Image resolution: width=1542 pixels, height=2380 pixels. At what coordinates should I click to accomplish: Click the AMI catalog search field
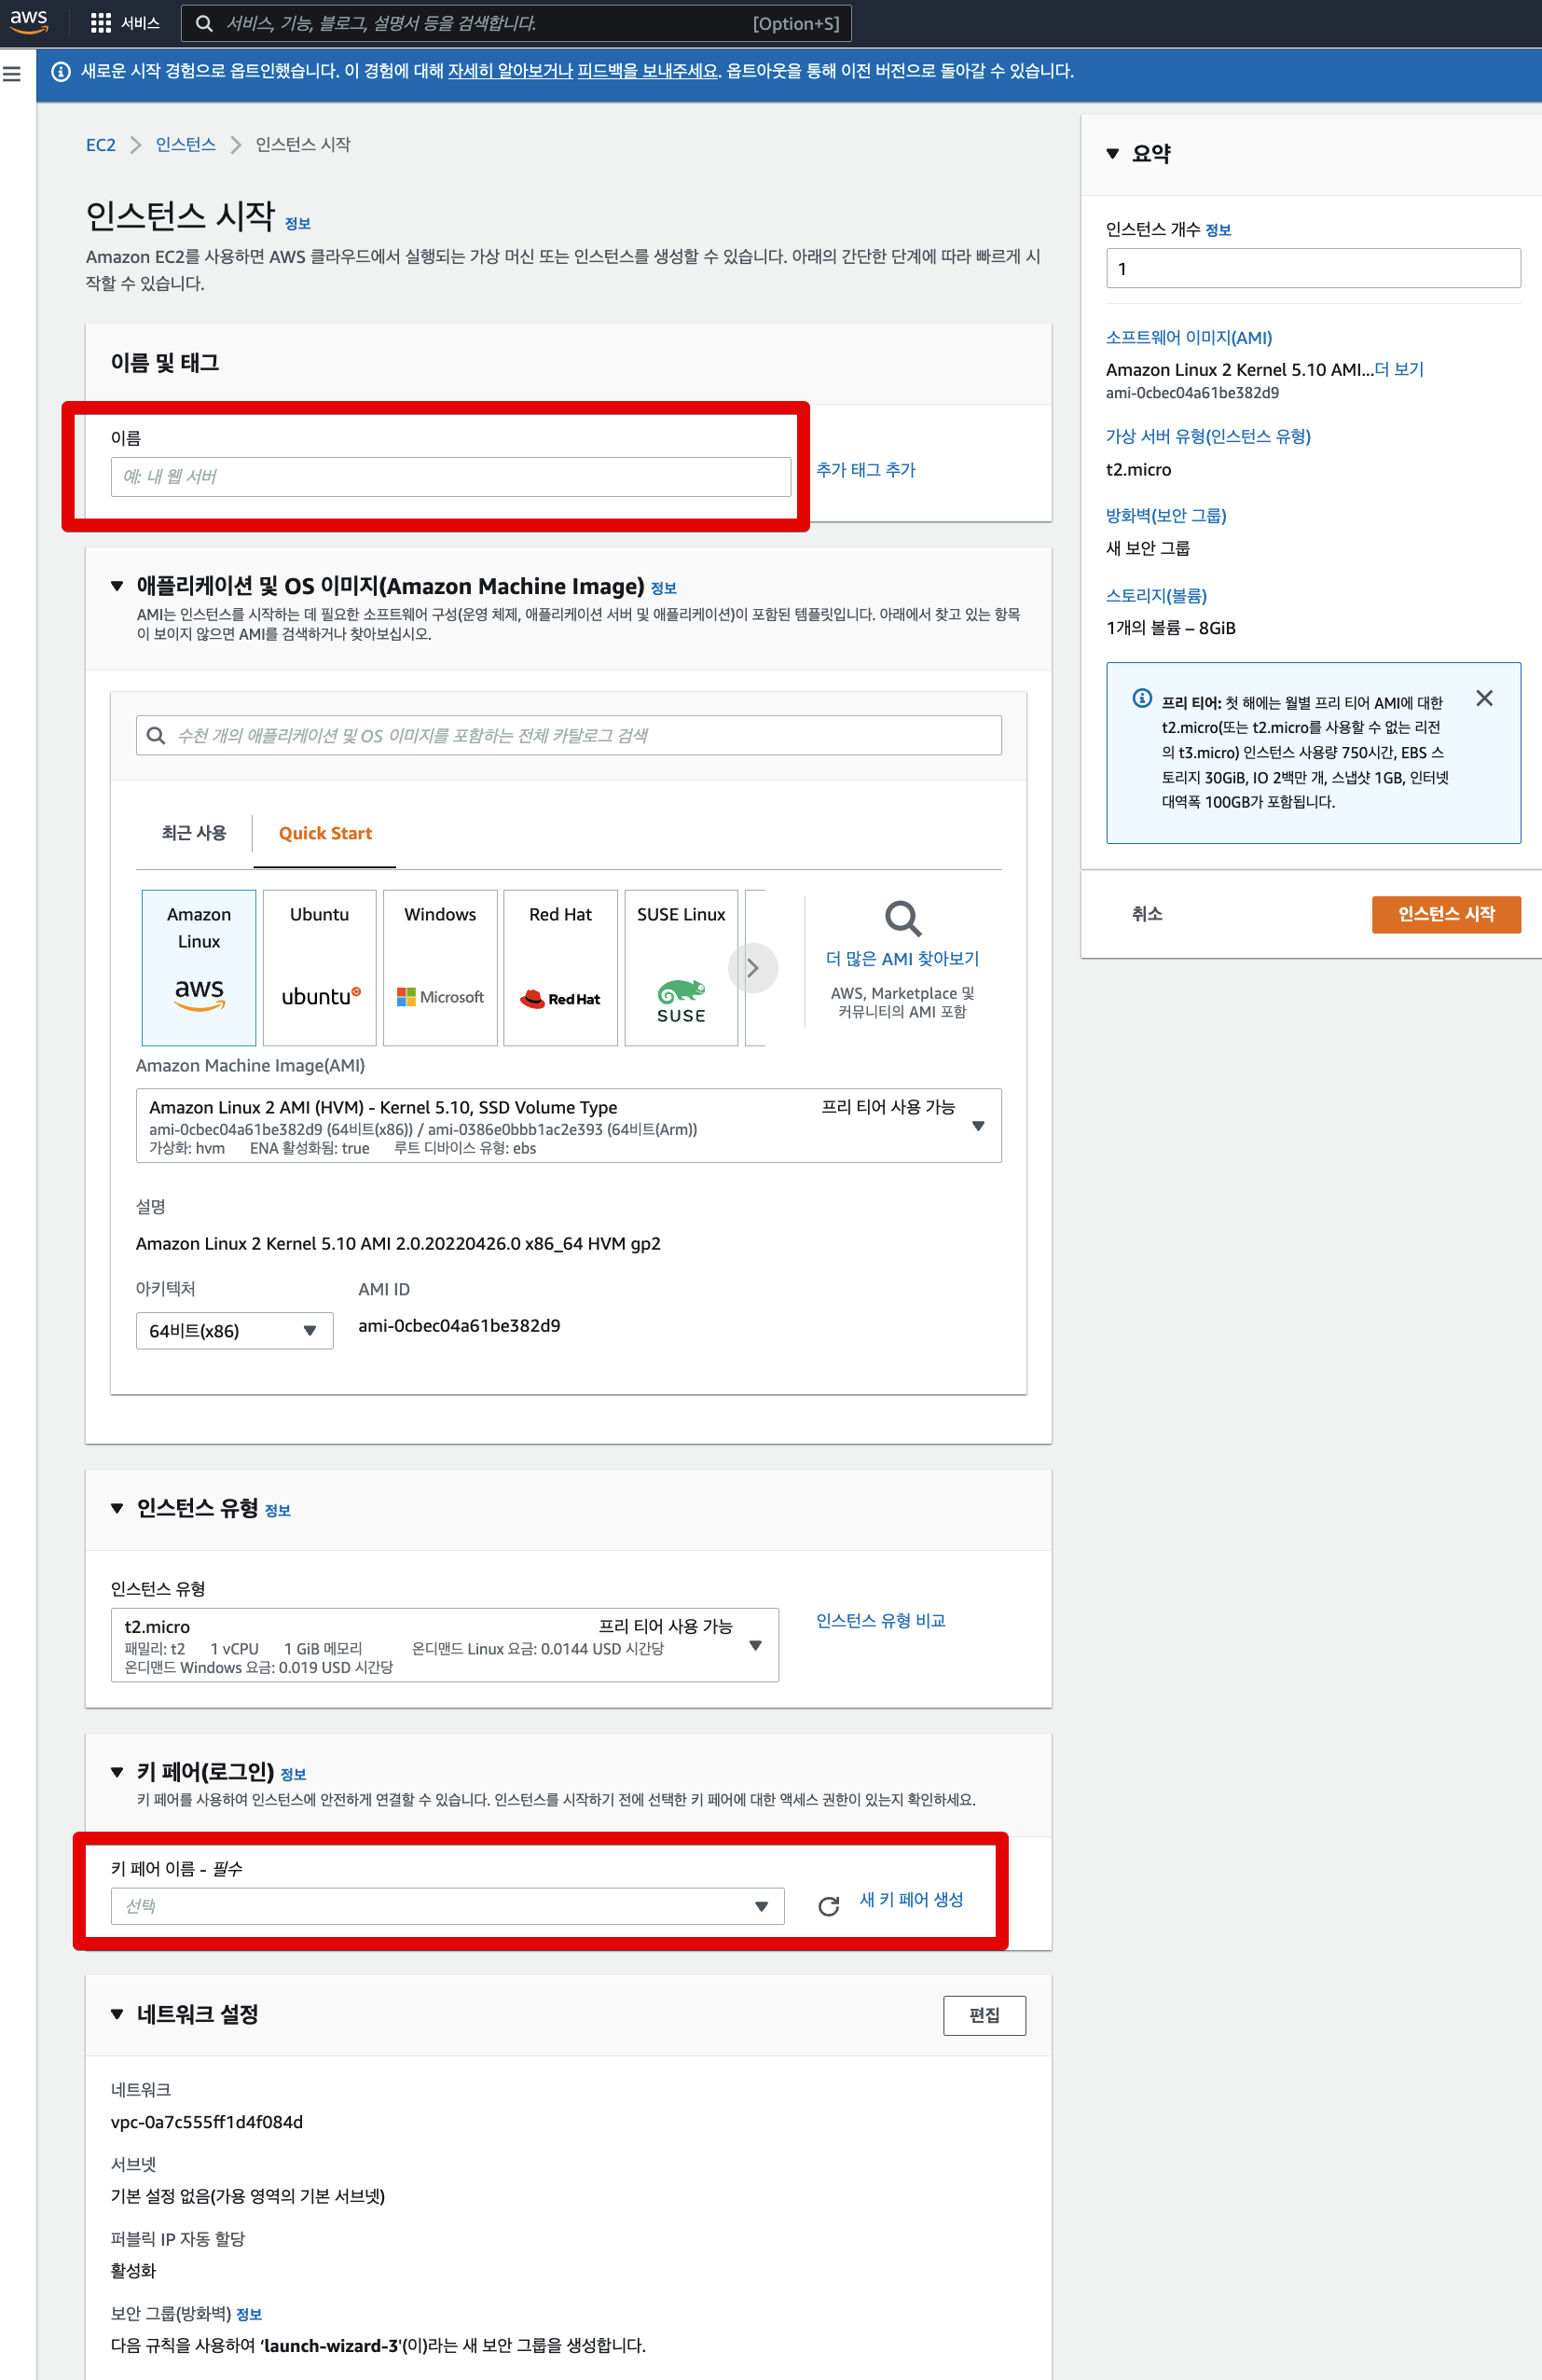pyautogui.click(x=569, y=735)
